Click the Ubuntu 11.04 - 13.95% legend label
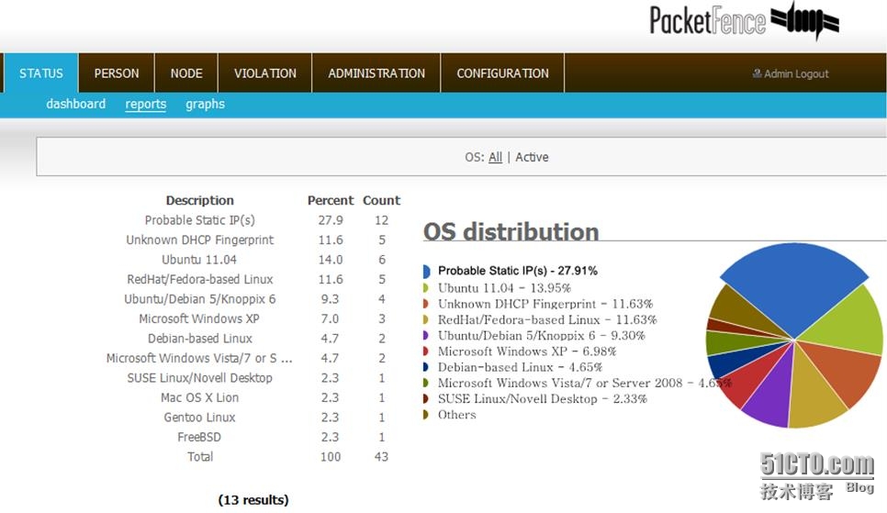This screenshot has height=513, width=887. (505, 288)
